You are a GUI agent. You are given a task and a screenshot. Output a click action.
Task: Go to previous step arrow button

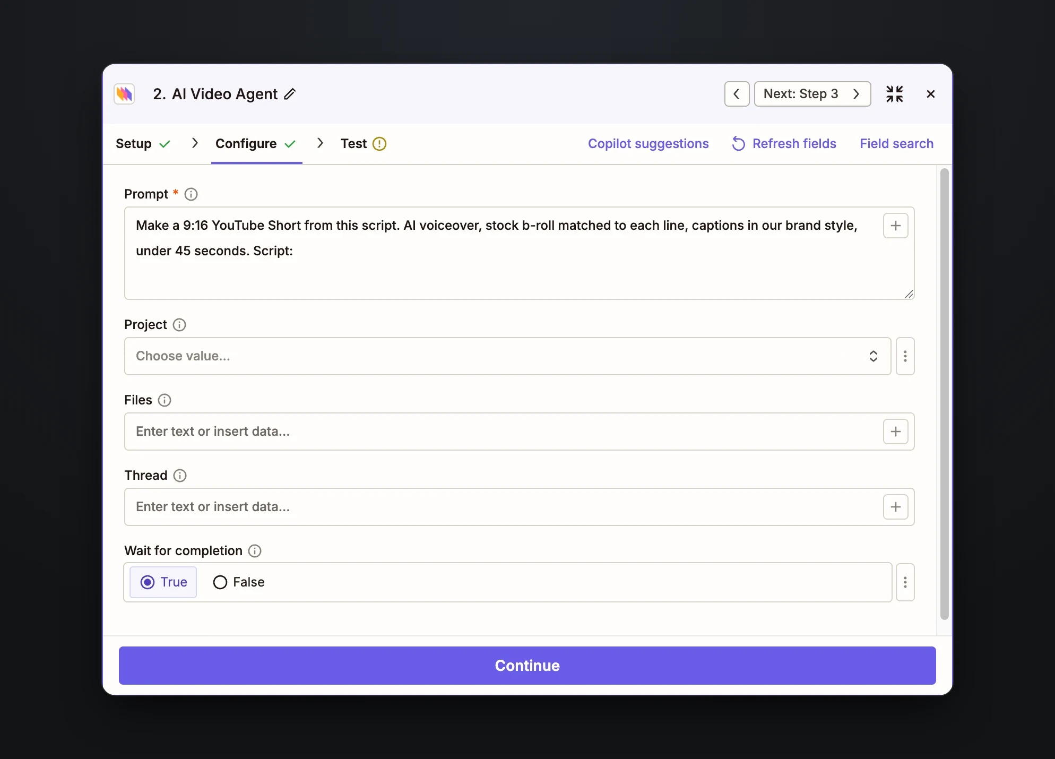point(737,94)
